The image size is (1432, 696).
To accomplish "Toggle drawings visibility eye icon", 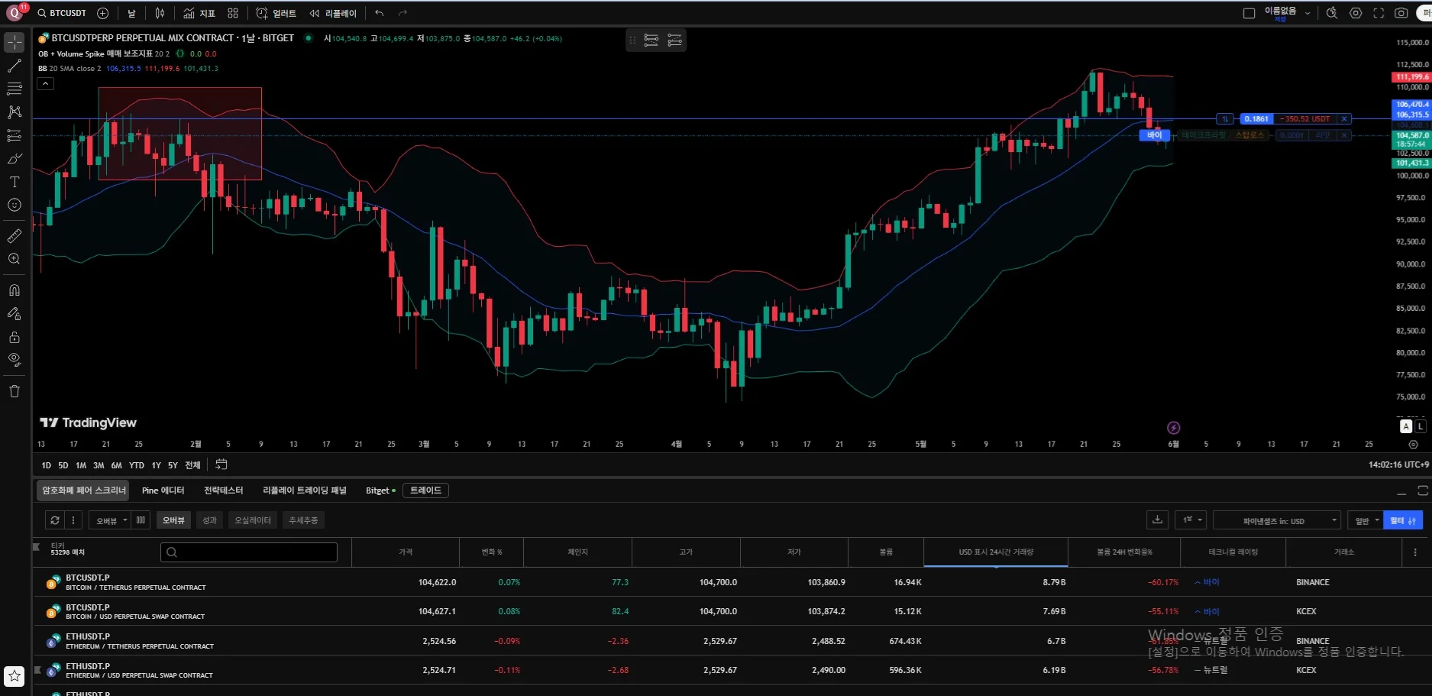I will point(15,360).
